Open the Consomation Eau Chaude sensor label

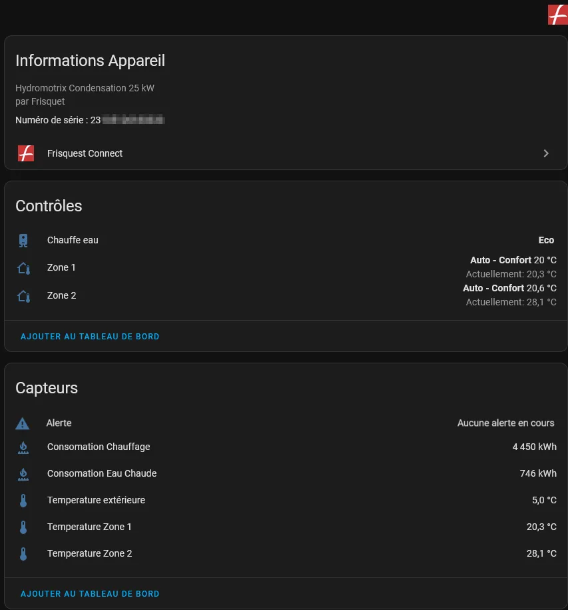coord(102,473)
